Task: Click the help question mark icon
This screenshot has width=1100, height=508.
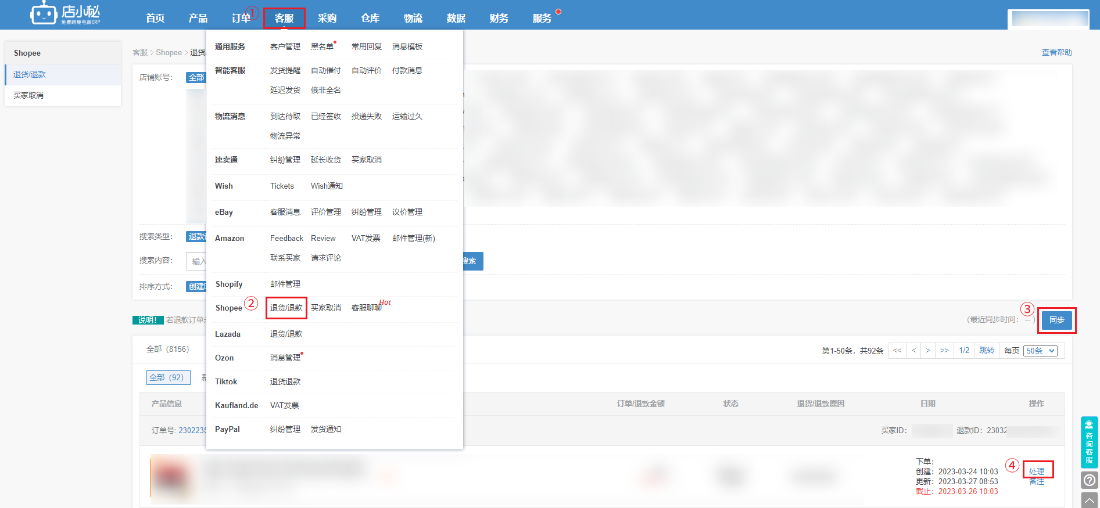Action: (x=1090, y=480)
